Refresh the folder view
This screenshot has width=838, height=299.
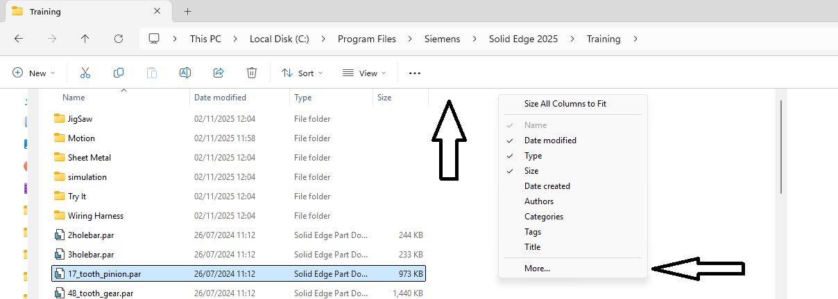point(119,39)
